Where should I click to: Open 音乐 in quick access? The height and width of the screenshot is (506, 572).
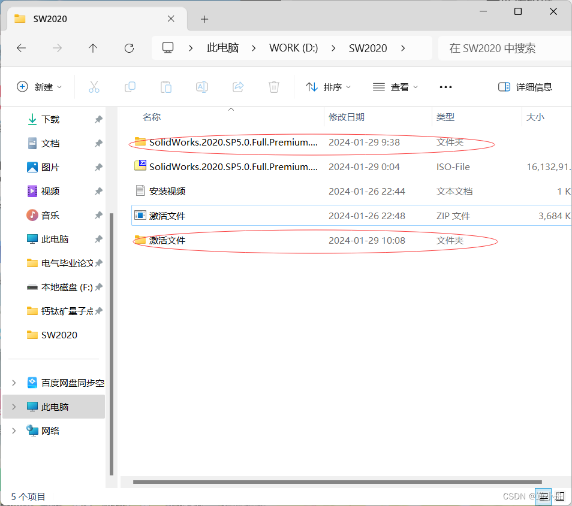50,216
